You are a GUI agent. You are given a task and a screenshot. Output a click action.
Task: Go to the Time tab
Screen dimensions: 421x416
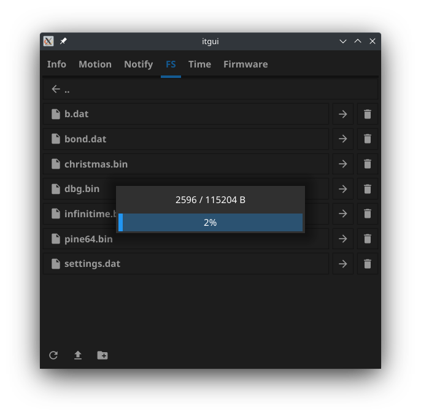[x=199, y=64]
